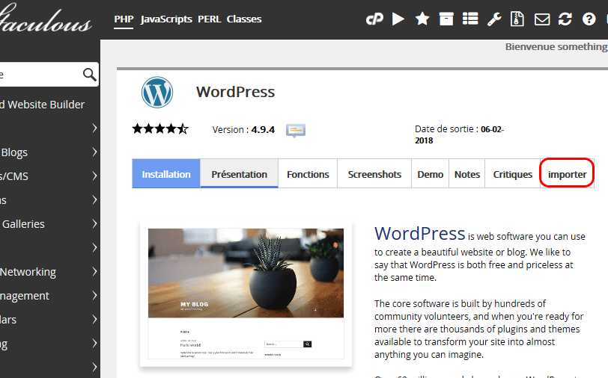608x378 pixels.
Task: Click the play demos icon
Action: (x=398, y=19)
